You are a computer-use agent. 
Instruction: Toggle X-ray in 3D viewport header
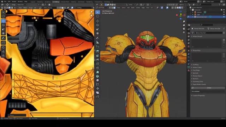coord(173,8)
